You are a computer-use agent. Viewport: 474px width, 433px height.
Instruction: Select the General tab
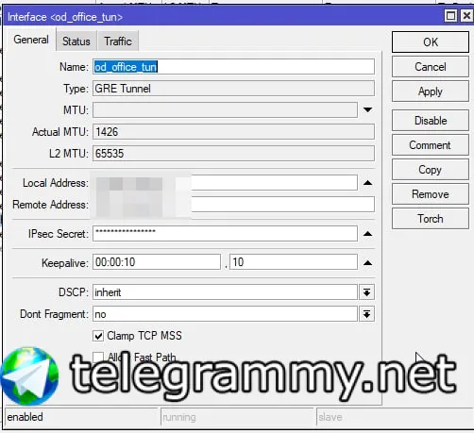pos(31,40)
